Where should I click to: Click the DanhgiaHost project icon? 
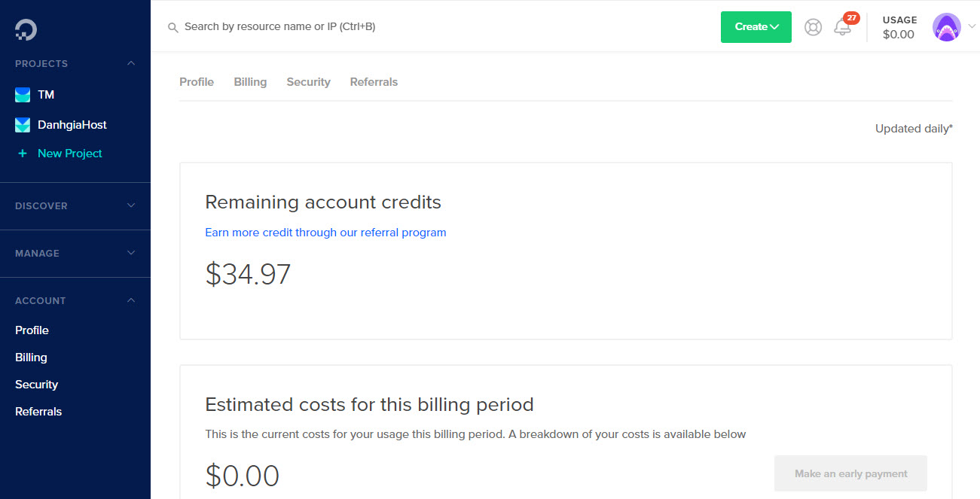pyautogui.click(x=23, y=125)
